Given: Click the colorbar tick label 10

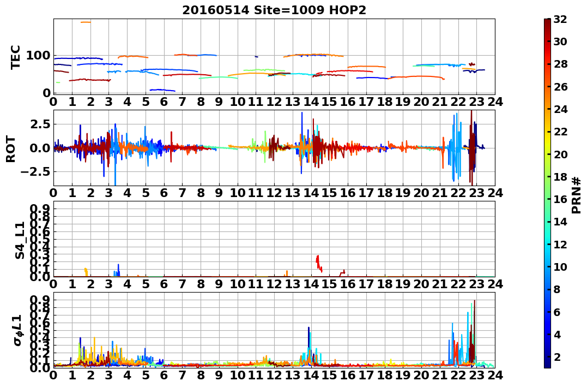Looking at the screenshot, I should pos(560,266).
